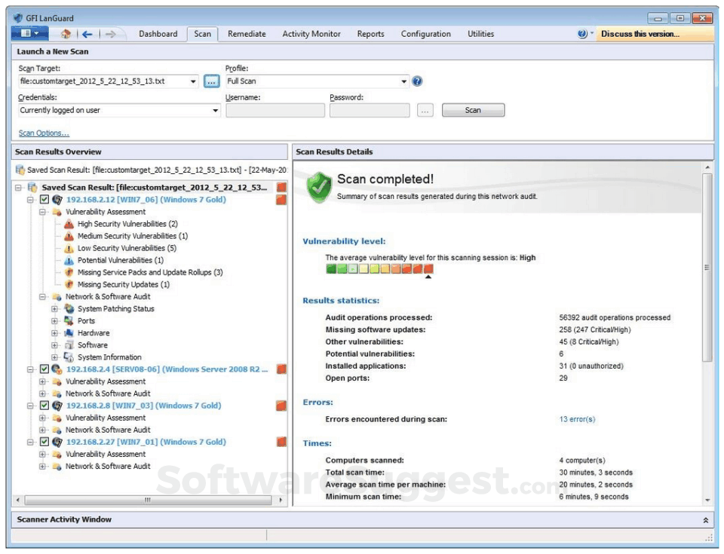Select the Potential Vulnerabilities blue icon
Image resolution: width=724 pixels, height=554 pixels.
coord(69,260)
